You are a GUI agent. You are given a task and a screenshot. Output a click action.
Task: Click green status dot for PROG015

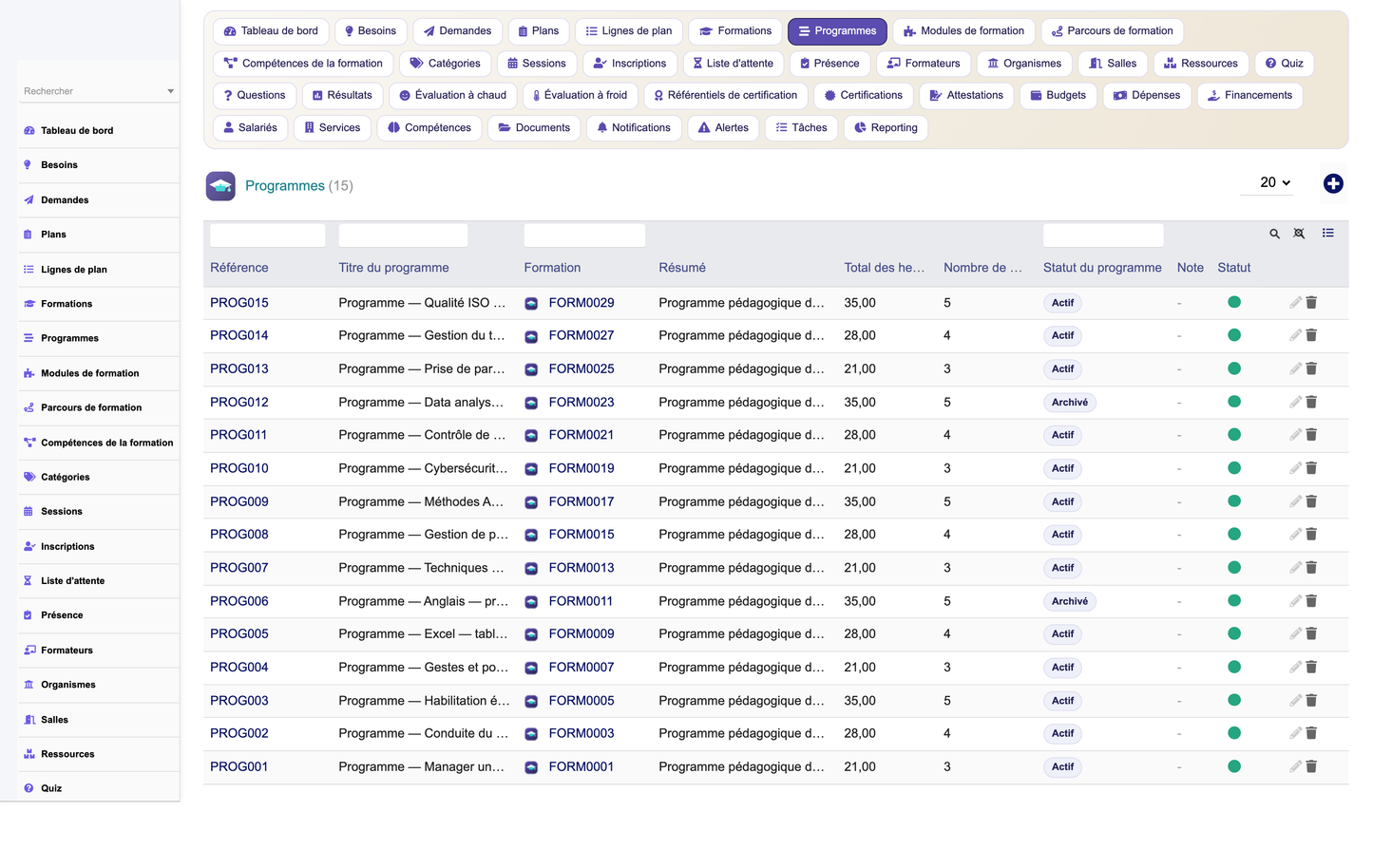1234,302
